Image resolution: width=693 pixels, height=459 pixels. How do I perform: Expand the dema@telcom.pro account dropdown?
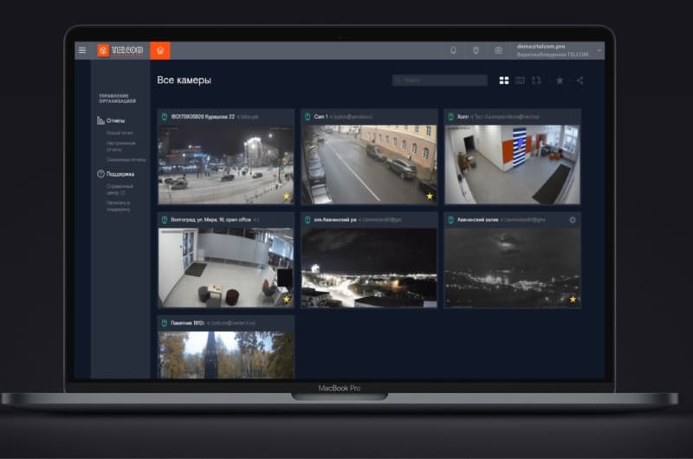click(599, 50)
